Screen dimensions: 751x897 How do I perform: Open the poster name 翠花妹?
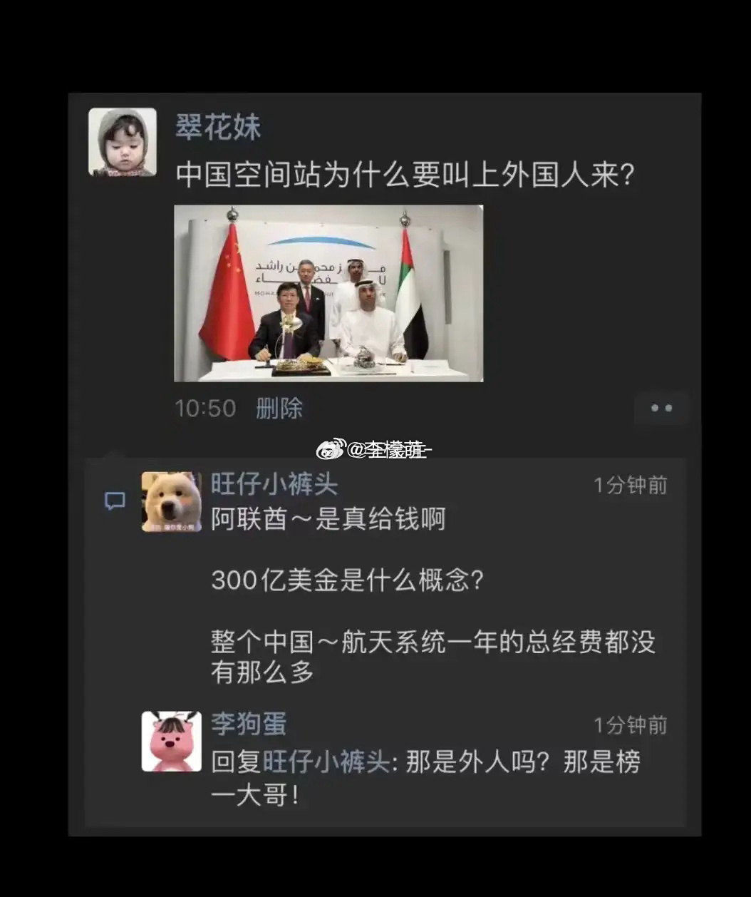pyautogui.click(x=219, y=128)
